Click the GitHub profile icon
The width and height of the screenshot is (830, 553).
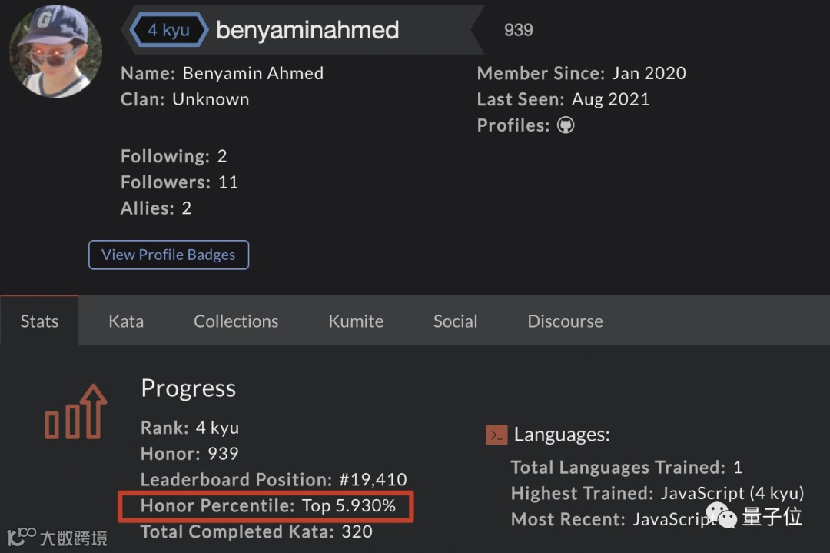click(566, 125)
